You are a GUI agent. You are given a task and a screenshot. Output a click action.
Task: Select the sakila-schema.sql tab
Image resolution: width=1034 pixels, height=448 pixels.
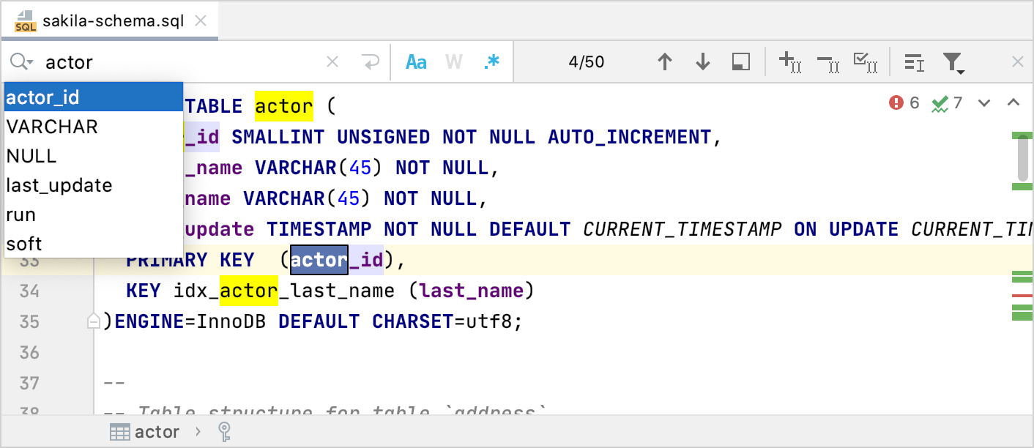pyautogui.click(x=108, y=20)
